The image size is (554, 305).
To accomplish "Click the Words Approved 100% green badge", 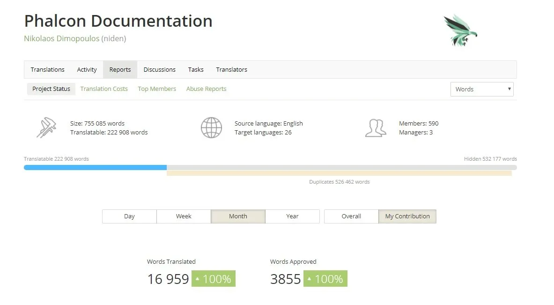I will tap(325, 278).
